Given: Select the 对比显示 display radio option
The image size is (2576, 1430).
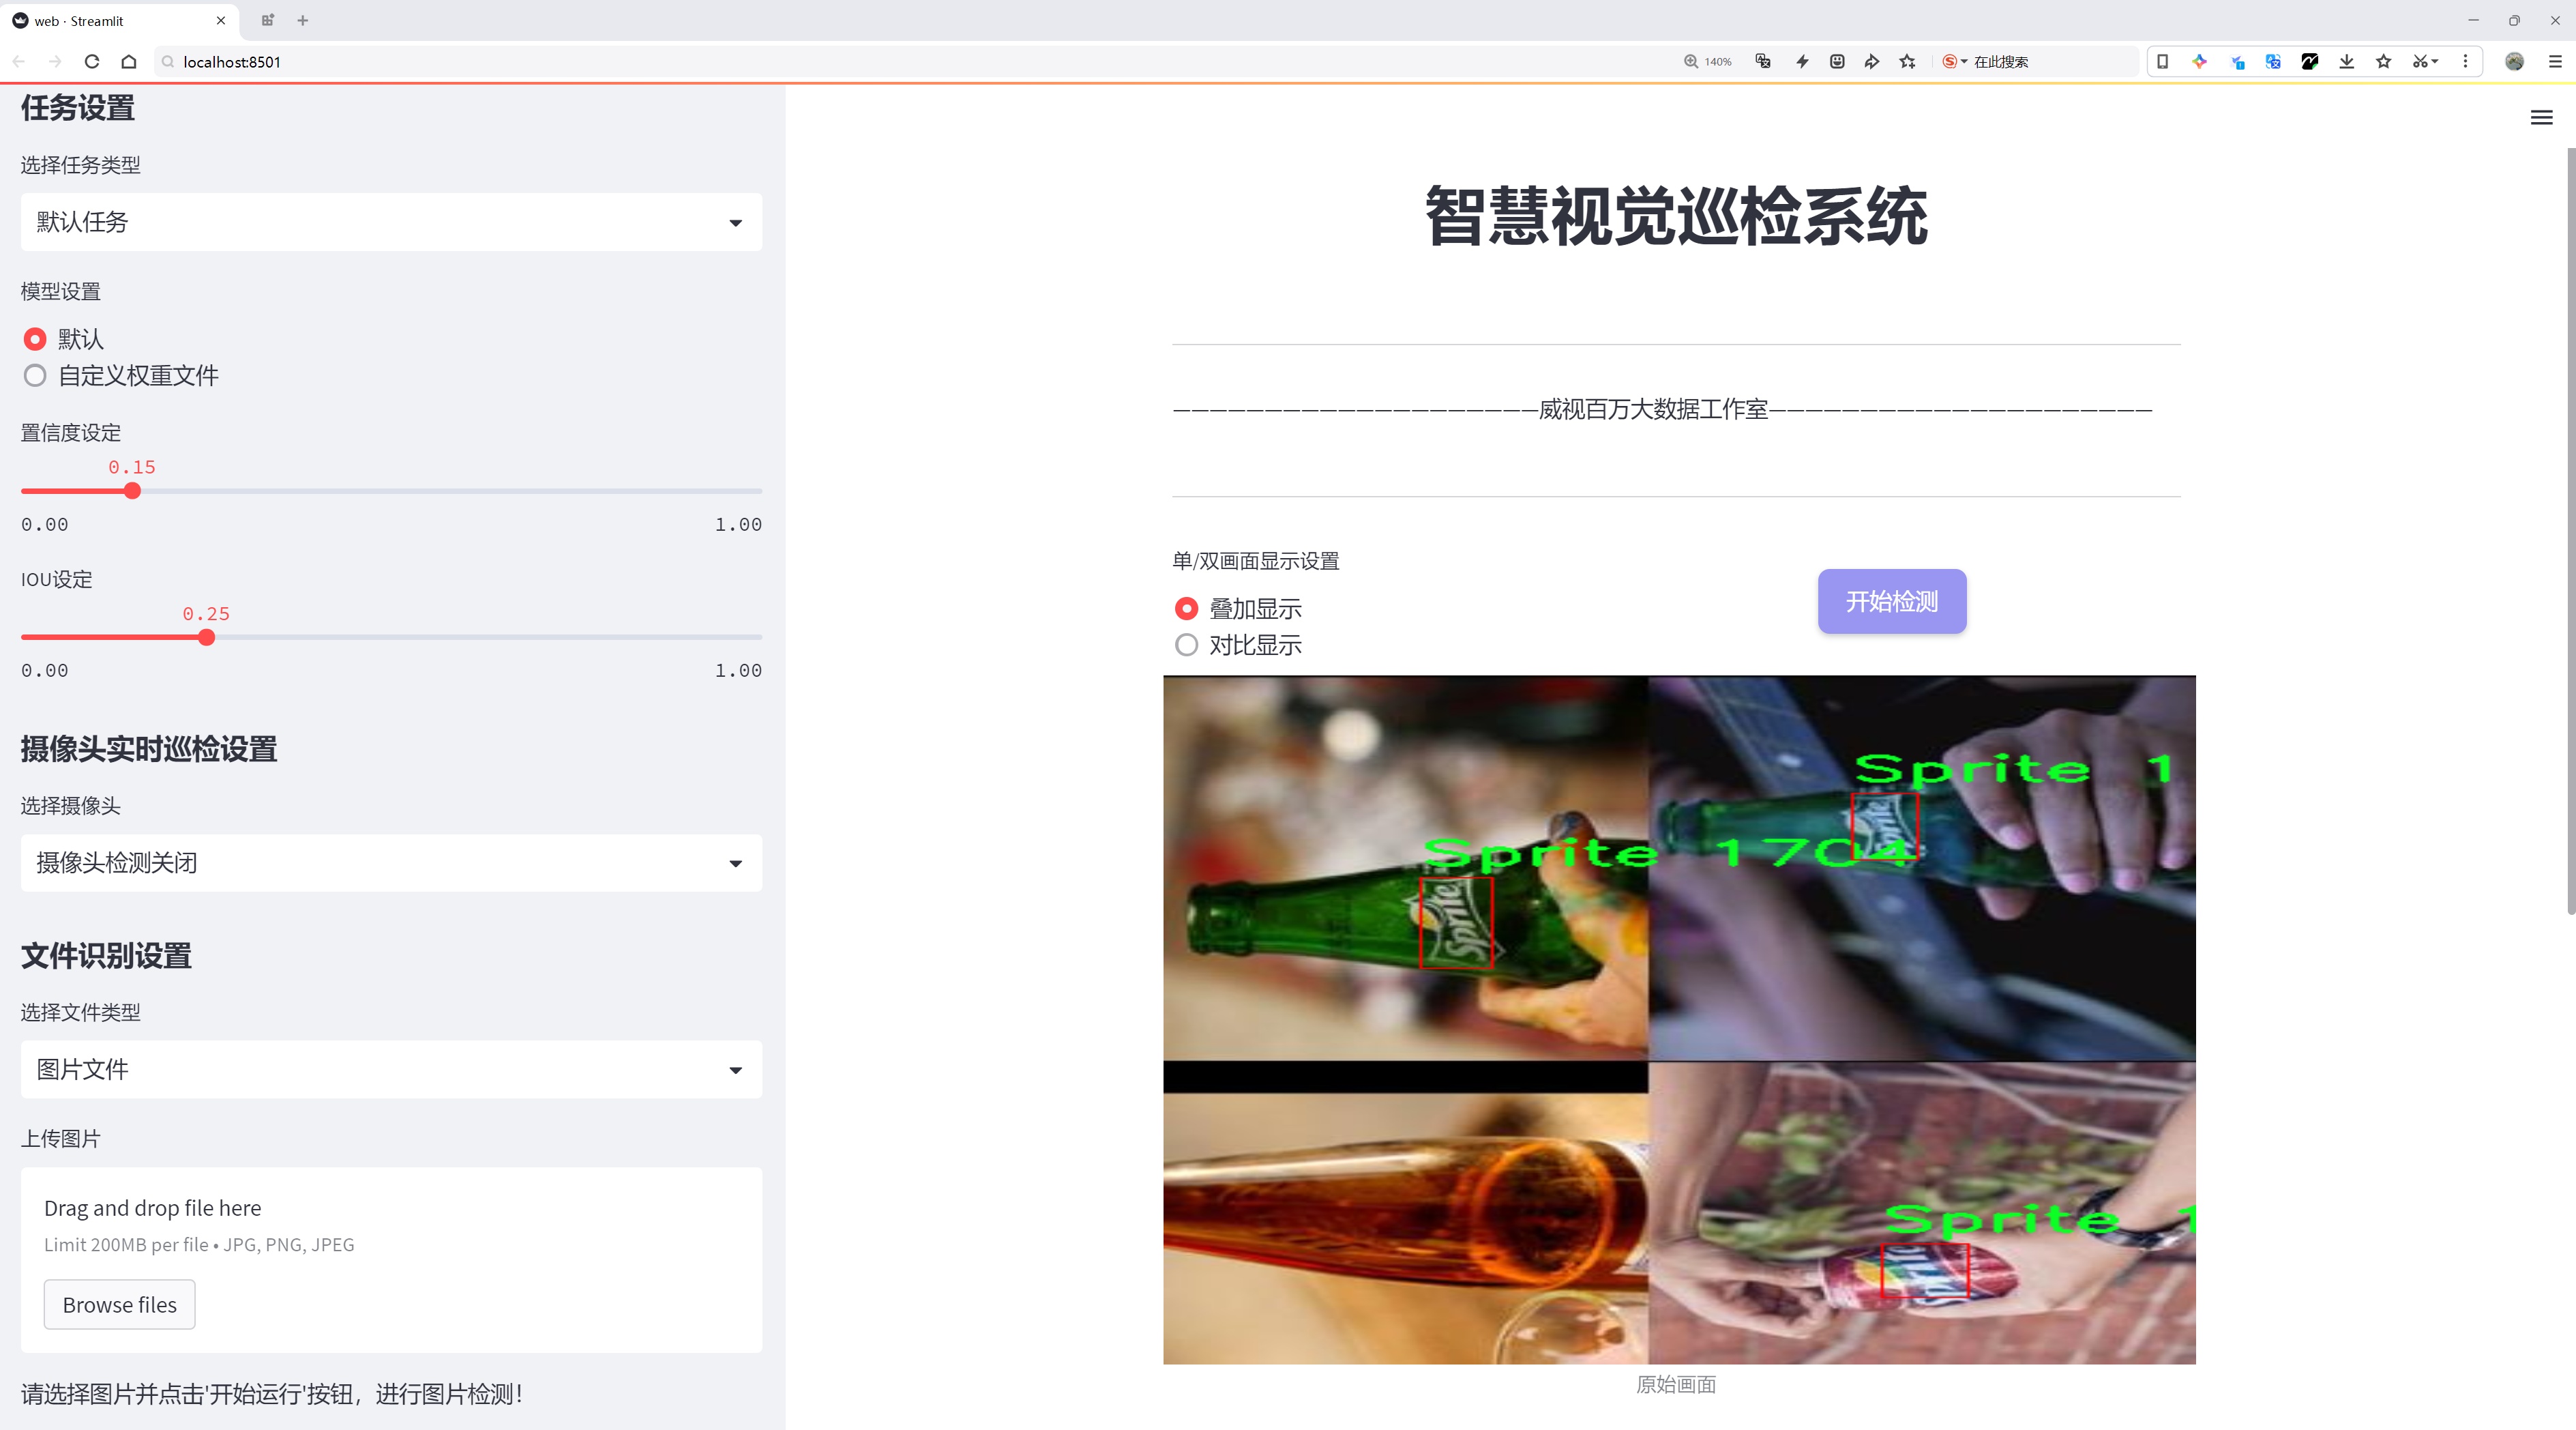Looking at the screenshot, I should click(1238, 645).
